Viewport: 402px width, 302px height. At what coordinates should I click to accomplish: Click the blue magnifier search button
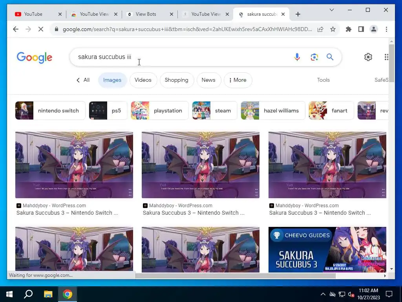point(330,57)
